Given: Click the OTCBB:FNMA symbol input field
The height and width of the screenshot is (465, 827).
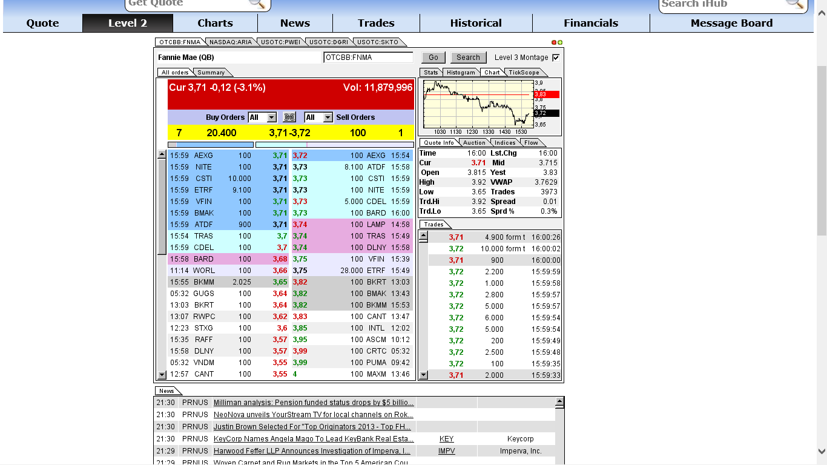Looking at the screenshot, I should pos(368,58).
